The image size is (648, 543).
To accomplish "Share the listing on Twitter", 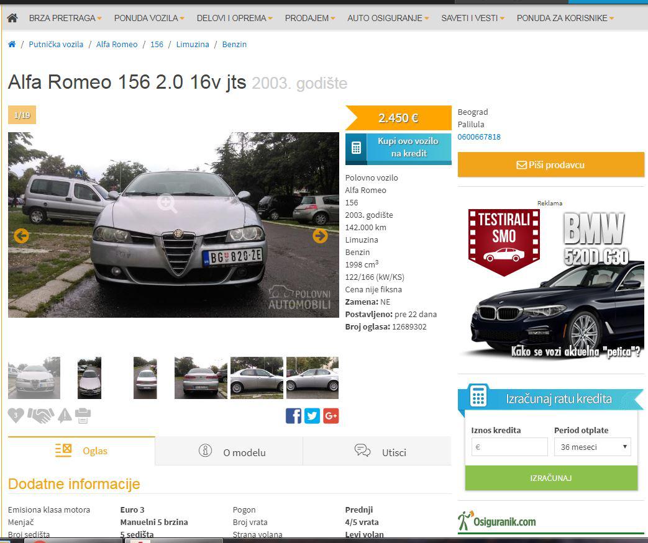I will [x=312, y=416].
